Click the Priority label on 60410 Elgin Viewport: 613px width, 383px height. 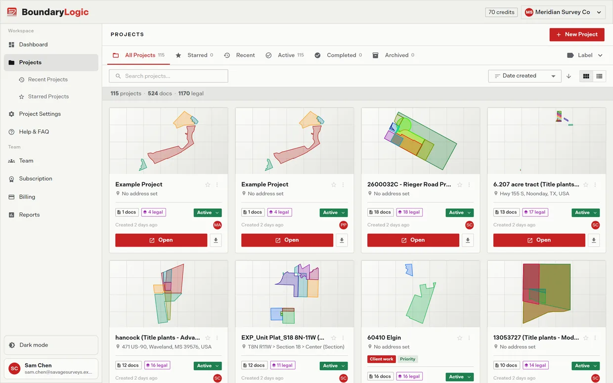click(x=408, y=359)
